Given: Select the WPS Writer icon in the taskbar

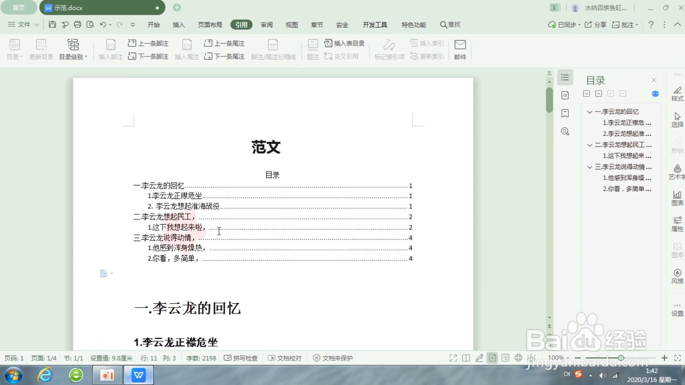Looking at the screenshot, I should coord(138,375).
